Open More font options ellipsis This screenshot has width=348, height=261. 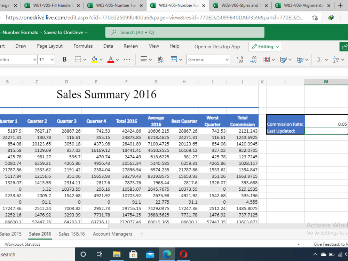pos(127,60)
